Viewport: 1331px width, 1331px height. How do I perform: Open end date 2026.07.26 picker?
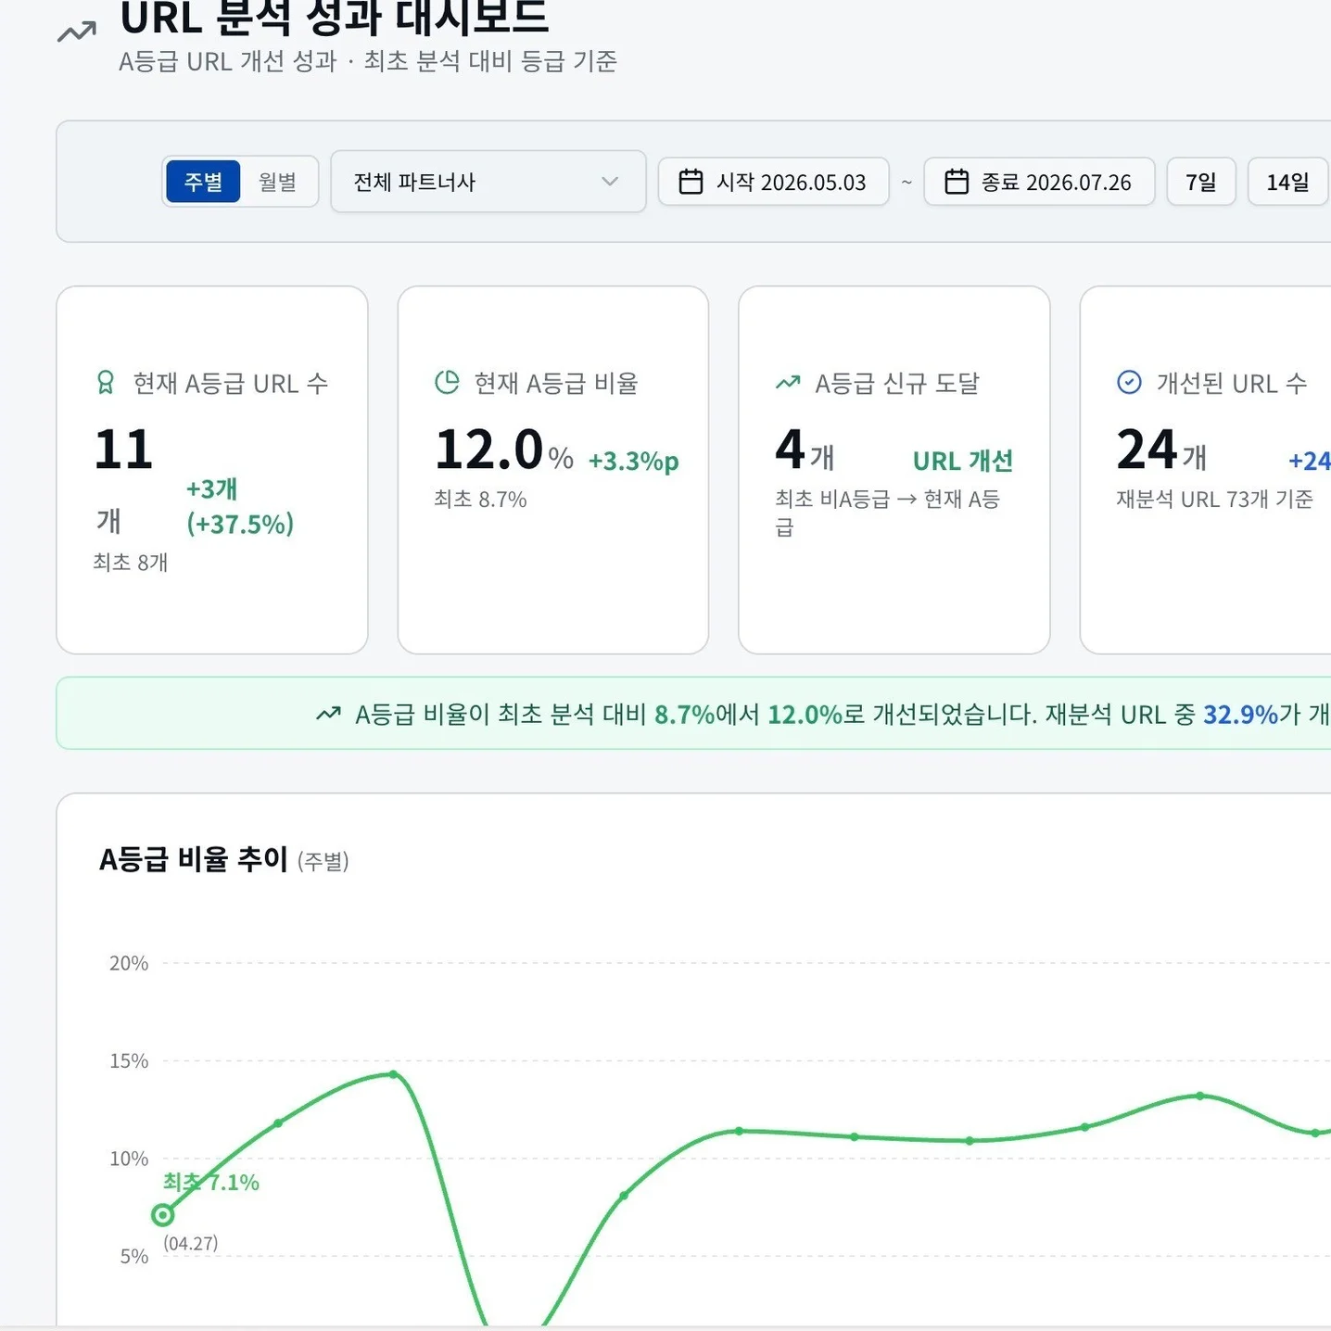(x=1039, y=182)
